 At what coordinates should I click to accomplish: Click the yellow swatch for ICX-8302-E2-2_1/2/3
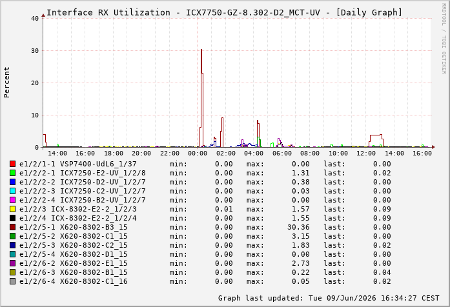tap(12, 209)
